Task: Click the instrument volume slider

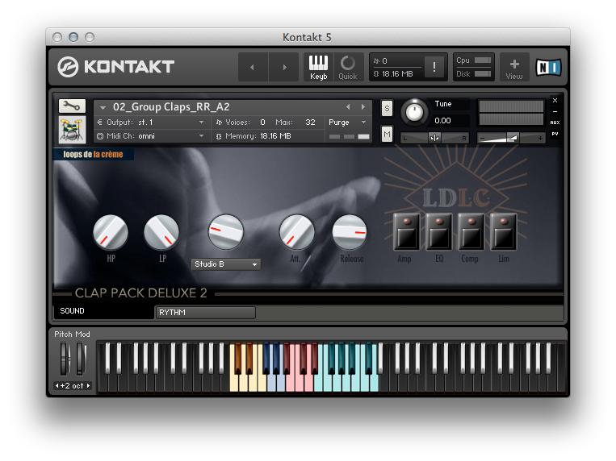Action: 511,138
